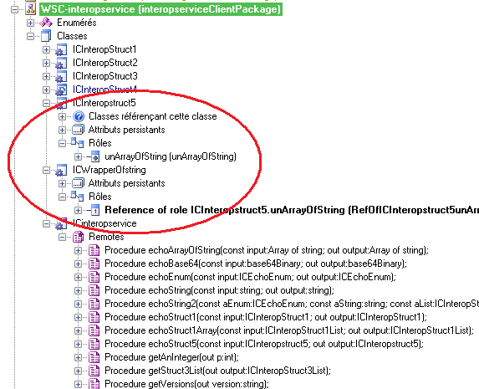The height and width of the screenshot is (389, 479).
Task: Collapse the WSC-interopservice root node
Action: pyautogui.click(x=14, y=9)
